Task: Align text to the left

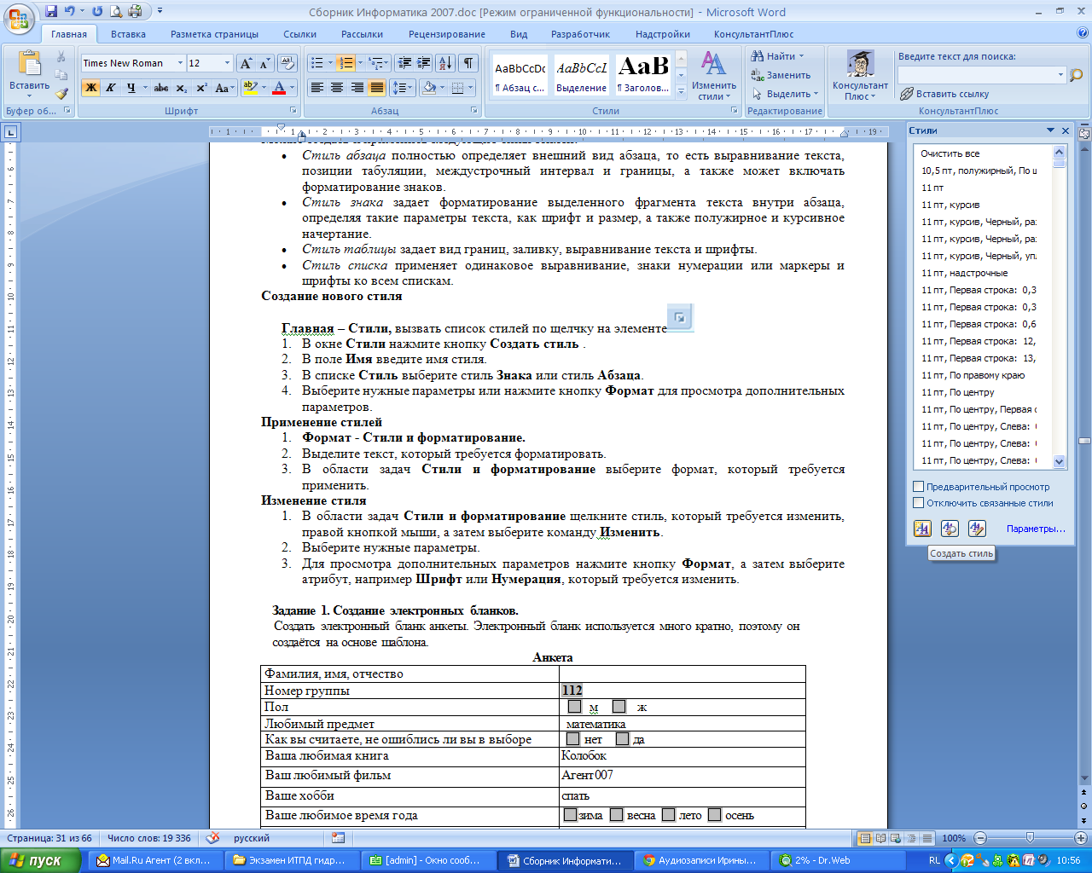Action: (317, 88)
